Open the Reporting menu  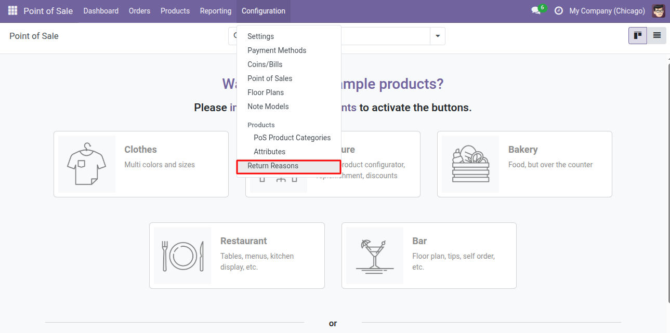coord(215,10)
